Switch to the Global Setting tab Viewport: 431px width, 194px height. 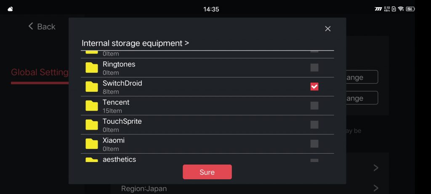coord(40,72)
